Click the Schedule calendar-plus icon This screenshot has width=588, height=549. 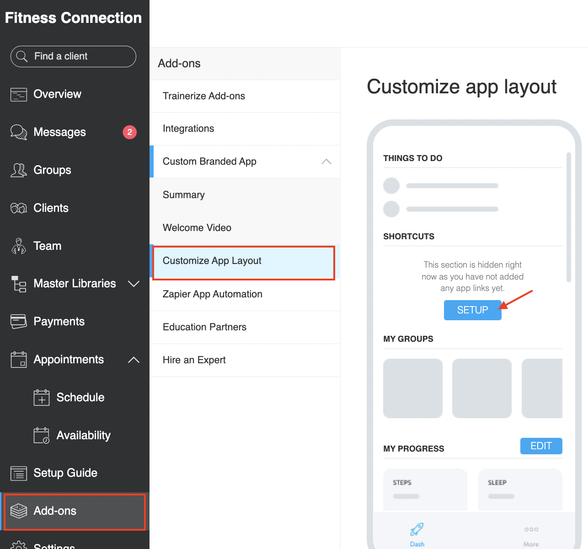point(42,398)
